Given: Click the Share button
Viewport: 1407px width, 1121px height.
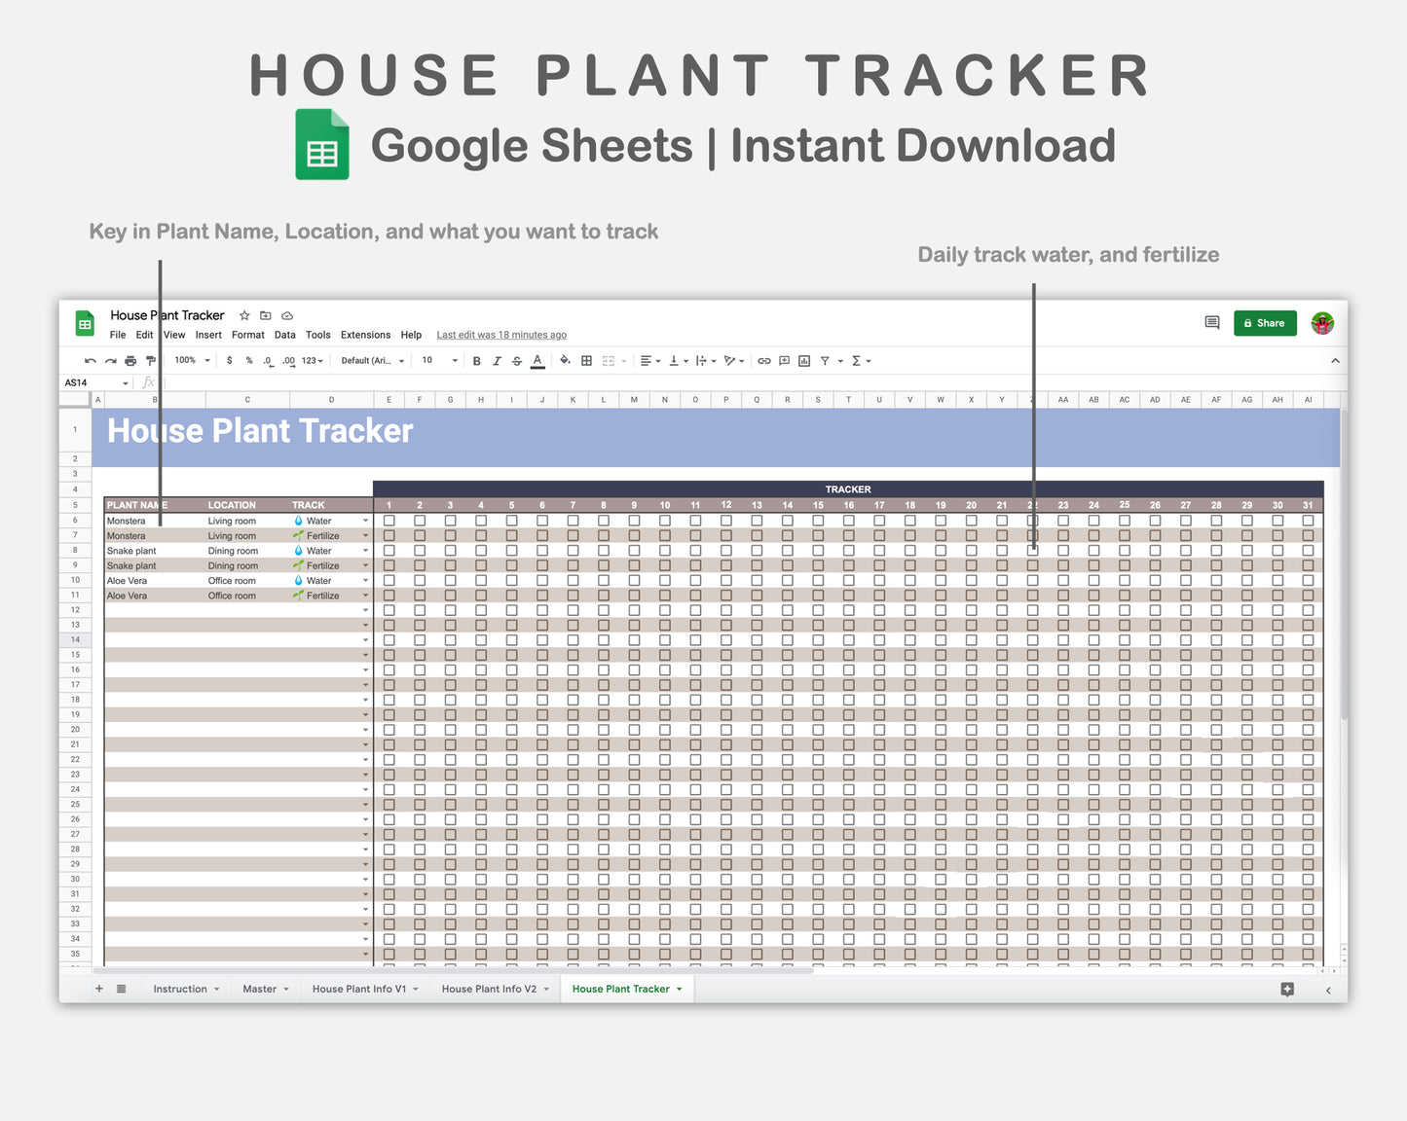Looking at the screenshot, I should tap(1265, 322).
